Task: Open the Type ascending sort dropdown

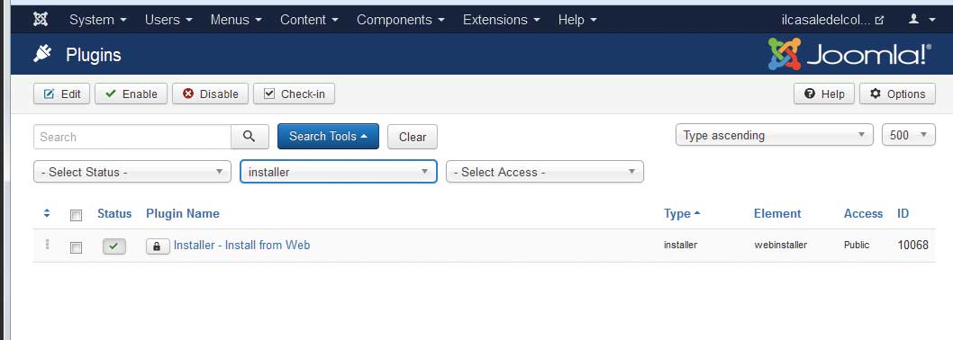Action: point(775,136)
